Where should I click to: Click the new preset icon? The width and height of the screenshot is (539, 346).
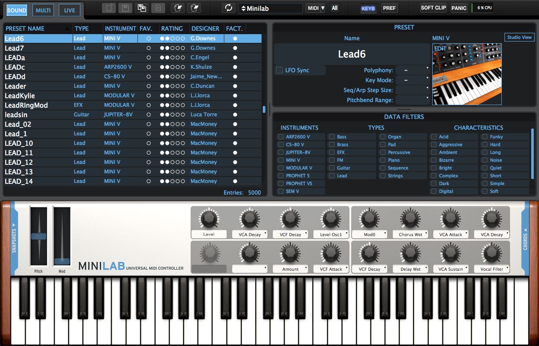109,8
